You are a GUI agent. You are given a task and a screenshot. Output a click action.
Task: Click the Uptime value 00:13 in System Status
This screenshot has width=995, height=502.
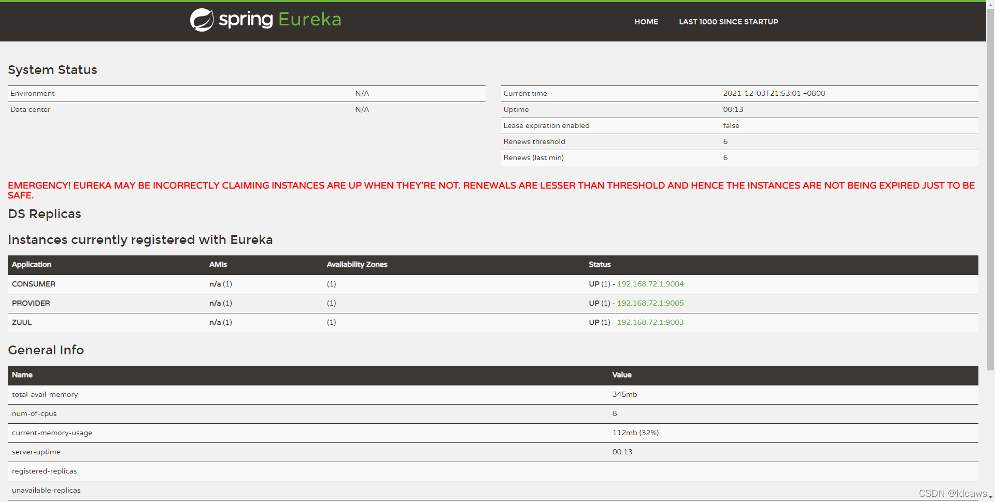tap(733, 109)
